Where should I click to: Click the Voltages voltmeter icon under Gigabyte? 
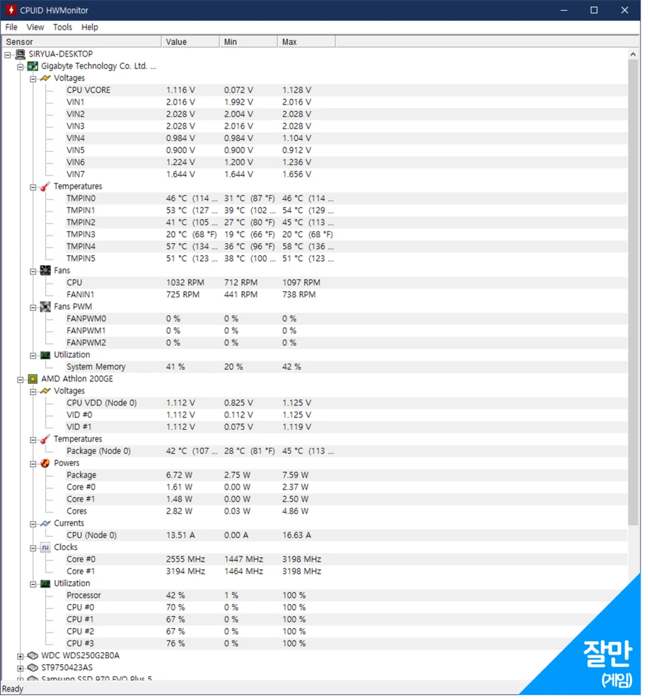coord(44,78)
